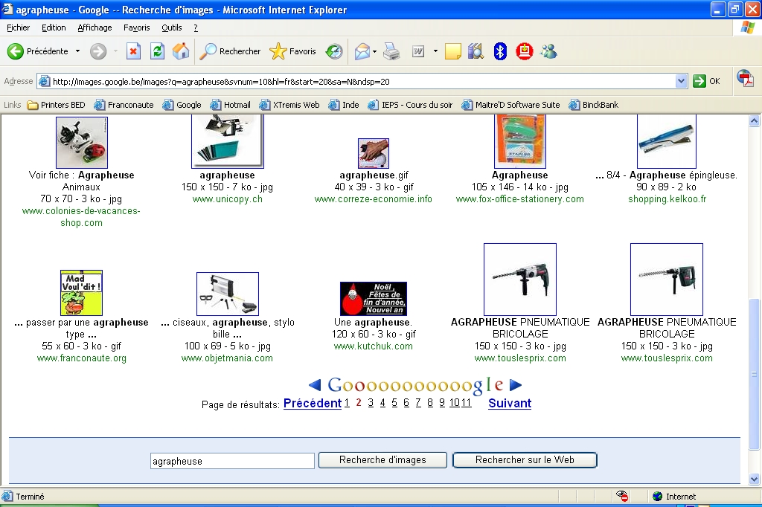
Task: Open the Printers BED links folder
Action: tap(57, 105)
